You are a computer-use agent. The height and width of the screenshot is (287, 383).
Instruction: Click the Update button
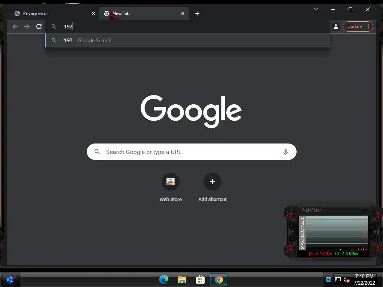(355, 27)
